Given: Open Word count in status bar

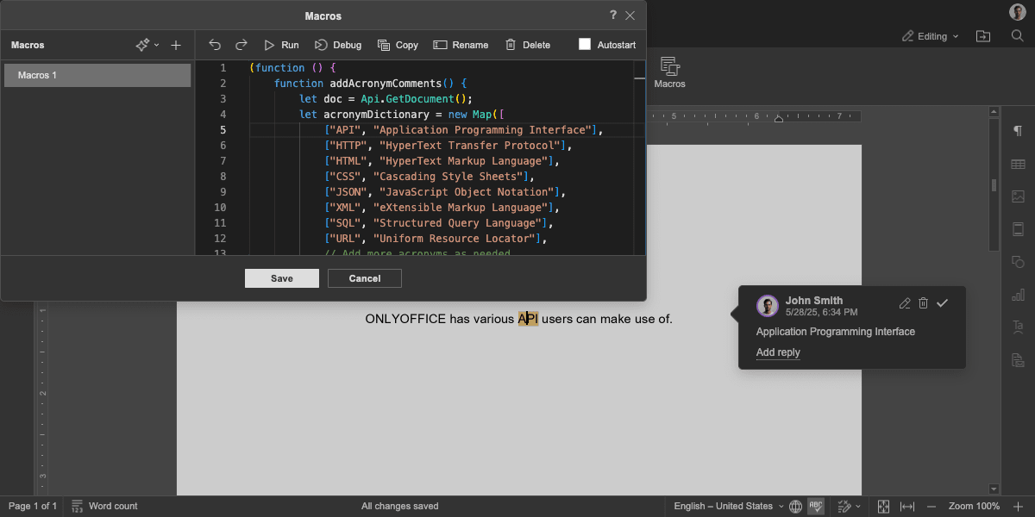Looking at the screenshot, I should [x=104, y=506].
